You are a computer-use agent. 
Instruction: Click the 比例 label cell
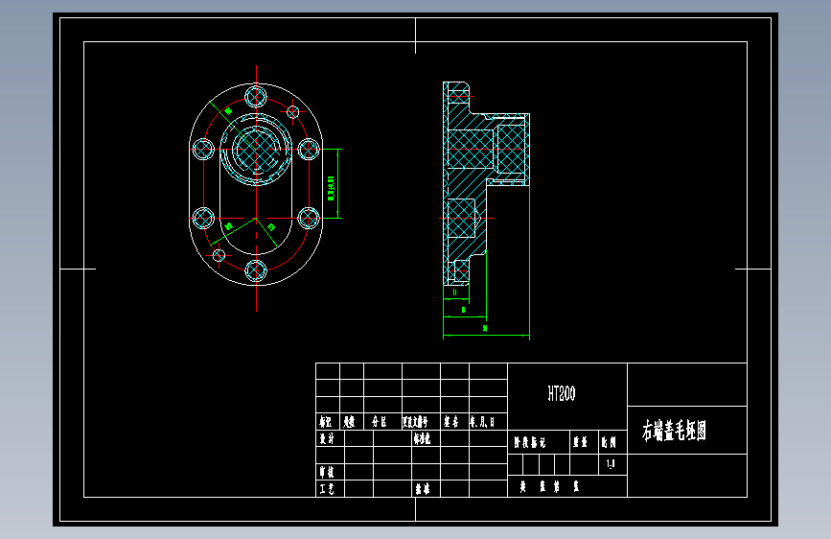tap(609, 442)
